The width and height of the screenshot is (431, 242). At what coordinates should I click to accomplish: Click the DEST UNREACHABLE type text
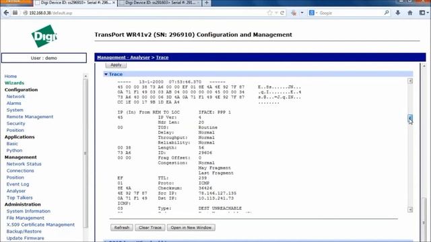click(220, 208)
